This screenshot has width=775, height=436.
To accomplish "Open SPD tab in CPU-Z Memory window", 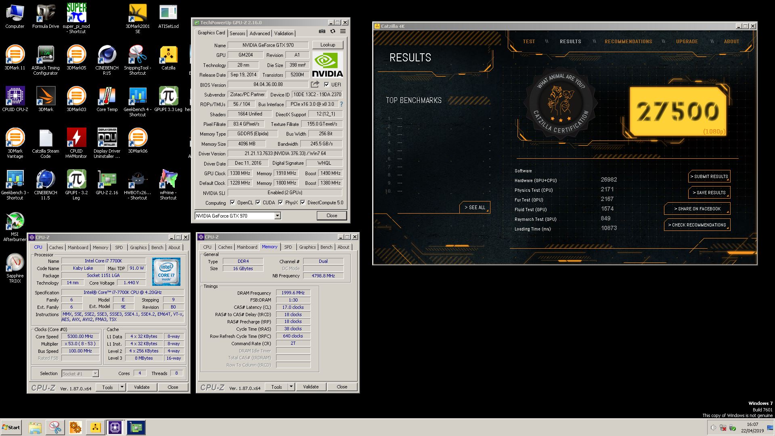I will pyautogui.click(x=288, y=247).
